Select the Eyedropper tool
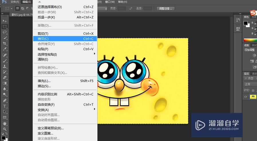Screen dimensions: 257x141 (5, 49)
